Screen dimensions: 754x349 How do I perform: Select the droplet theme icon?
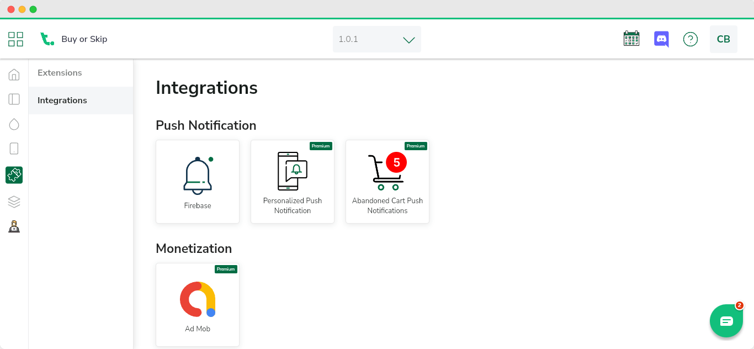coord(14,124)
